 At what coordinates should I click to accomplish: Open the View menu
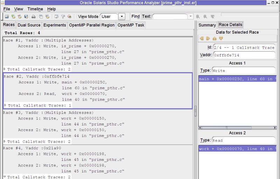pyautogui.click(x=19, y=9)
